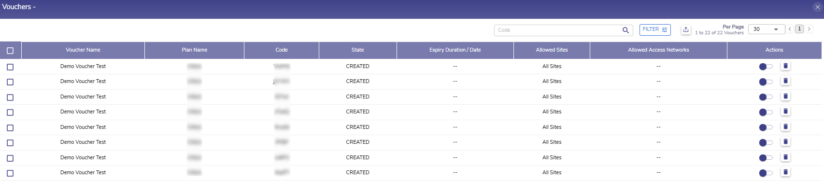This screenshot has height=181, width=824.
Task: Click the Actions column header
Action: click(774, 50)
